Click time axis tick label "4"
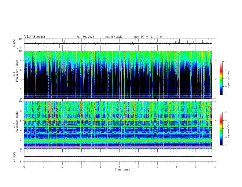The width and height of the screenshot is (242, 187). click(100, 167)
